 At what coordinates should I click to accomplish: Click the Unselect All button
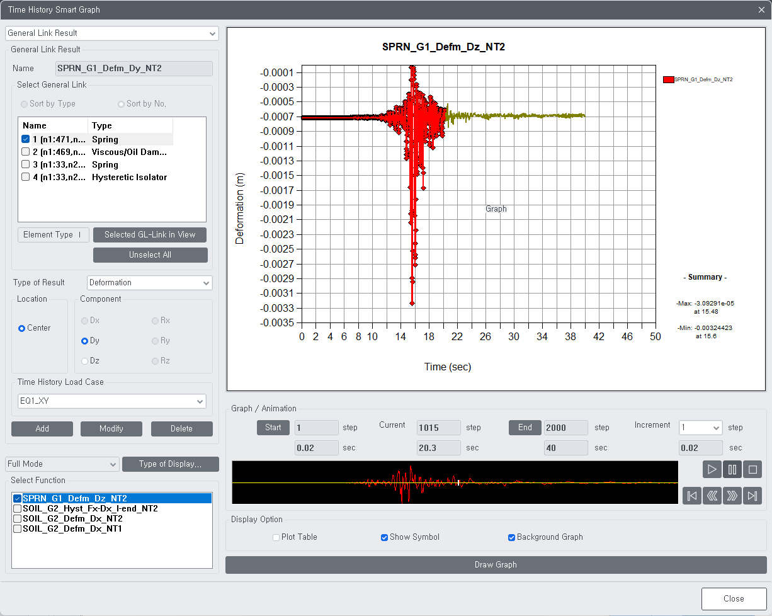click(x=150, y=255)
